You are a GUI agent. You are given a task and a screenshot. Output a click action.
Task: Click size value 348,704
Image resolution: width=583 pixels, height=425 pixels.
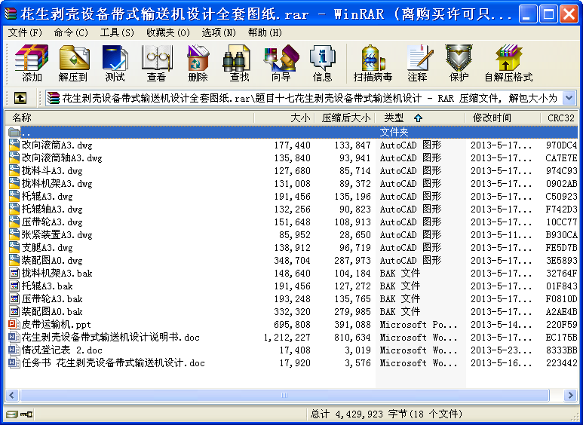point(292,260)
